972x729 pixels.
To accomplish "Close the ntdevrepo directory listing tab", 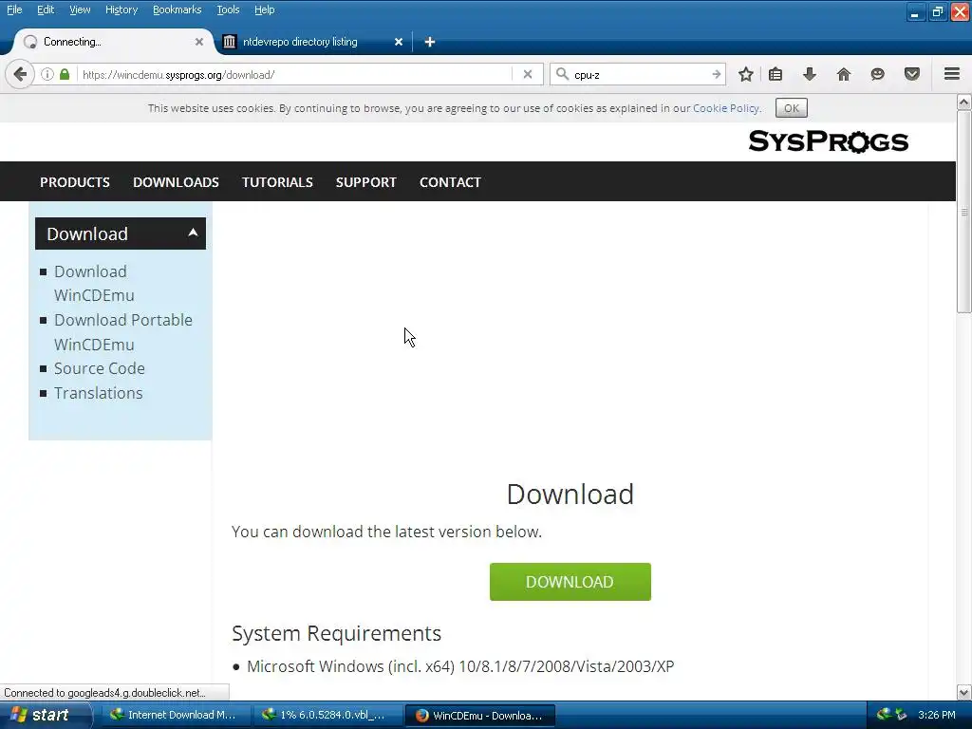I will (399, 42).
